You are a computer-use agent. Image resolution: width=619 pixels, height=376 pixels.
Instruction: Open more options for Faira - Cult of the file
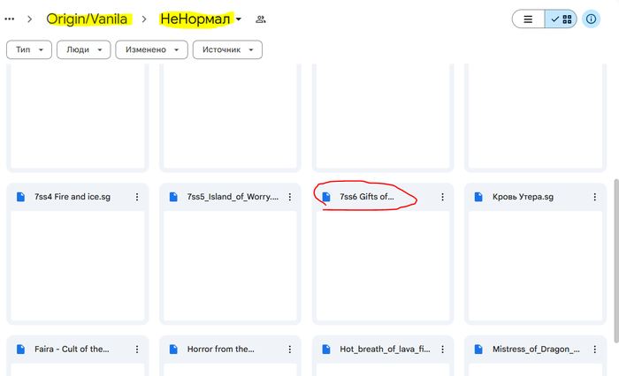[137, 349]
